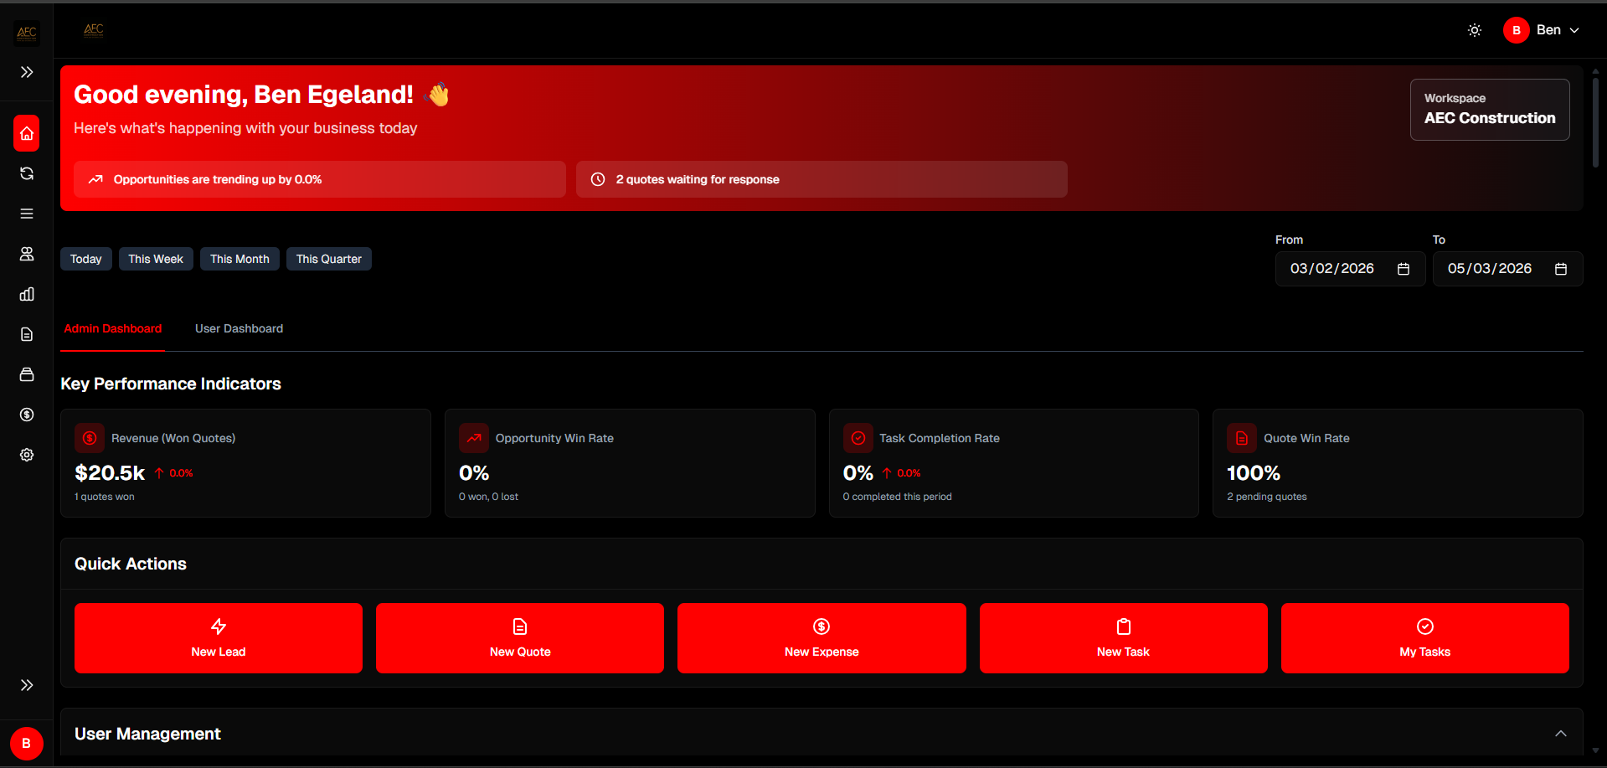The image size is (1607, 768).
Task: Click the From date field 03/02/2026
Action: pyautogui.click(x=1350, y=269)
